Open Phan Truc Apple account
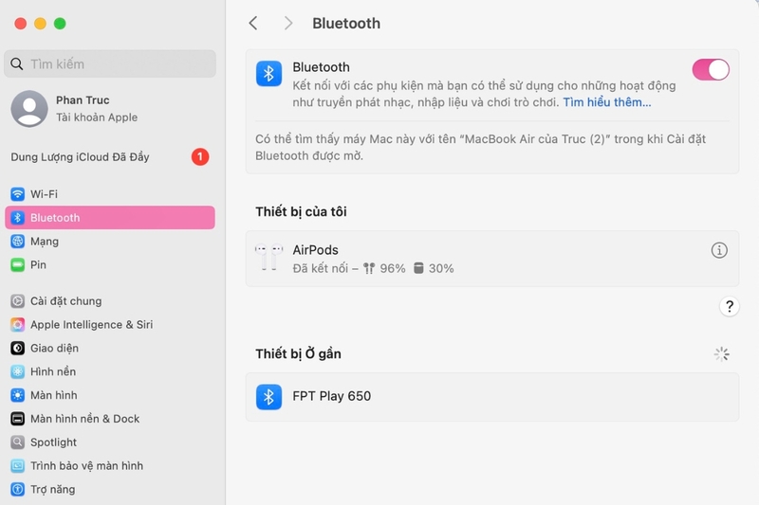The height and width of the screenshot is (505, 759). [110, 109]
